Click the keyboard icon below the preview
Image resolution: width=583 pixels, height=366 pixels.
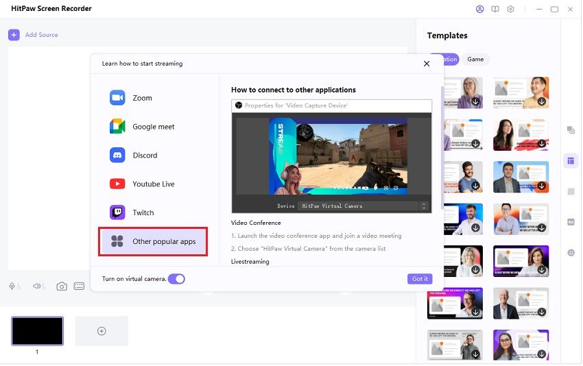click(x=79, y=286)
